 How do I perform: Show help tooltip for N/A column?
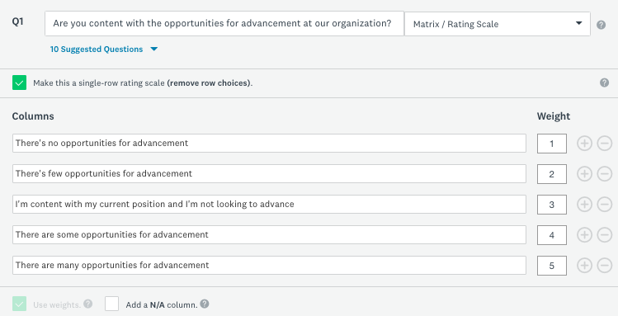pyautogui.click(x=204, y=304)
